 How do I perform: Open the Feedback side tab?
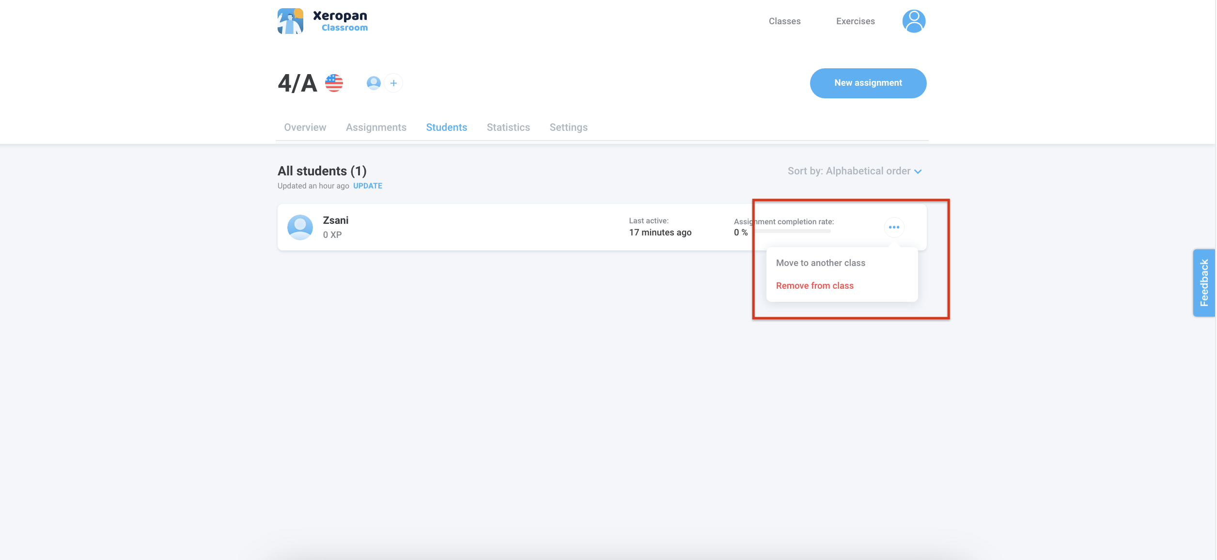[1204, 283]
